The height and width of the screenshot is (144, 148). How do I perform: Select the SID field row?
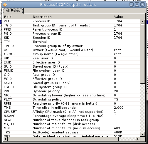coord(72,38)
